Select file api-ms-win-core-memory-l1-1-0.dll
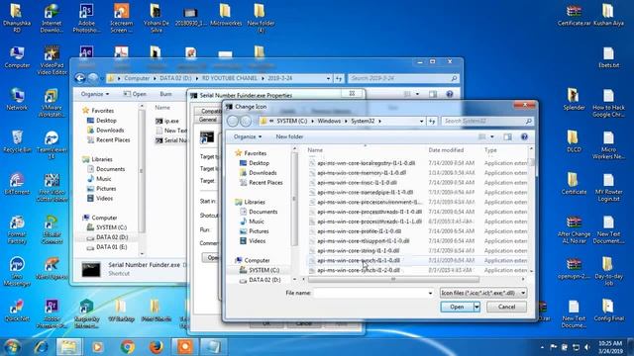The image size is (634, 356). pos(362,173)
